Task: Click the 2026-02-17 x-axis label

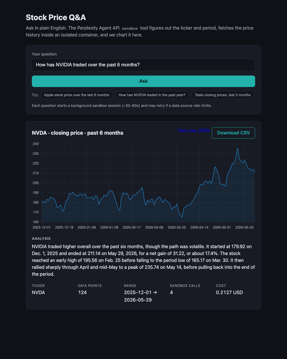Action: point(132,227)
